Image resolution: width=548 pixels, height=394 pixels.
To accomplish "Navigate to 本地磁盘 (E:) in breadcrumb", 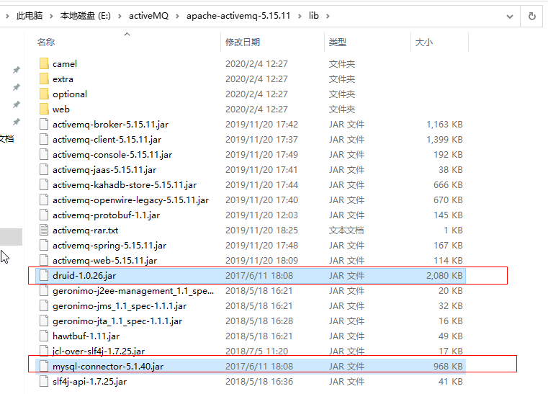I will pyautogui.click(x=85, y=16).
